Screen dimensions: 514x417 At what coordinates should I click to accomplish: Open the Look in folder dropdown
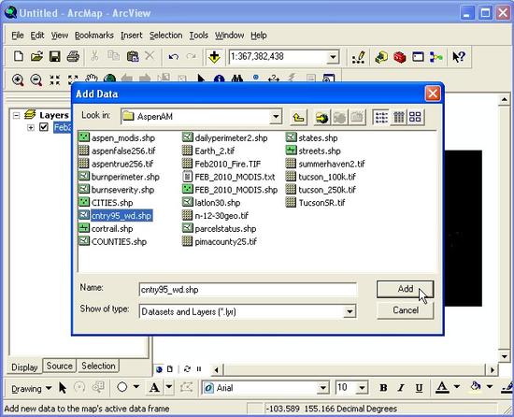(276, 116)
